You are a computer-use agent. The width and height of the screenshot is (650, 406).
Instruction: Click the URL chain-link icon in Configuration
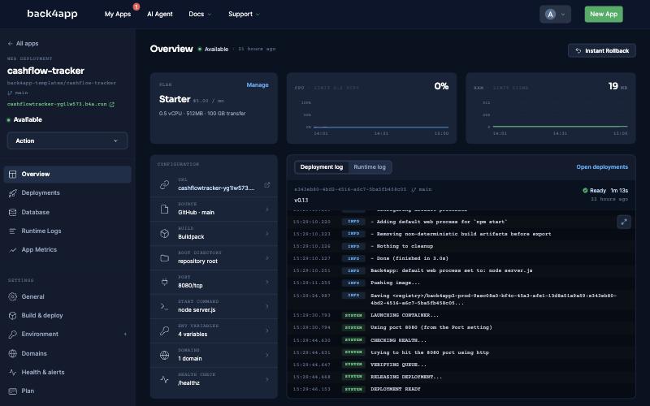(165, 185)
